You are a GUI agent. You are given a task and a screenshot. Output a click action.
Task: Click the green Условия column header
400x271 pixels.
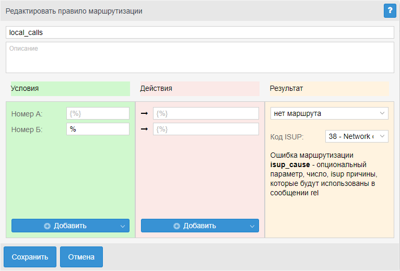click(x=70, y=89)
